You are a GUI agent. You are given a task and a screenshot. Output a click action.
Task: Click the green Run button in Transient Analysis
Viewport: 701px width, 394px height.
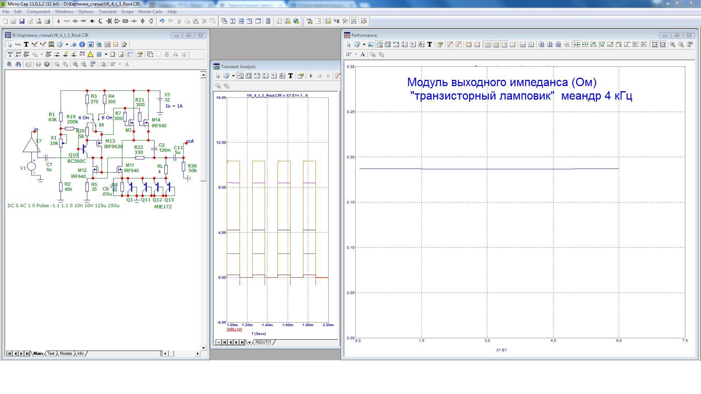[x=311, y=76]
